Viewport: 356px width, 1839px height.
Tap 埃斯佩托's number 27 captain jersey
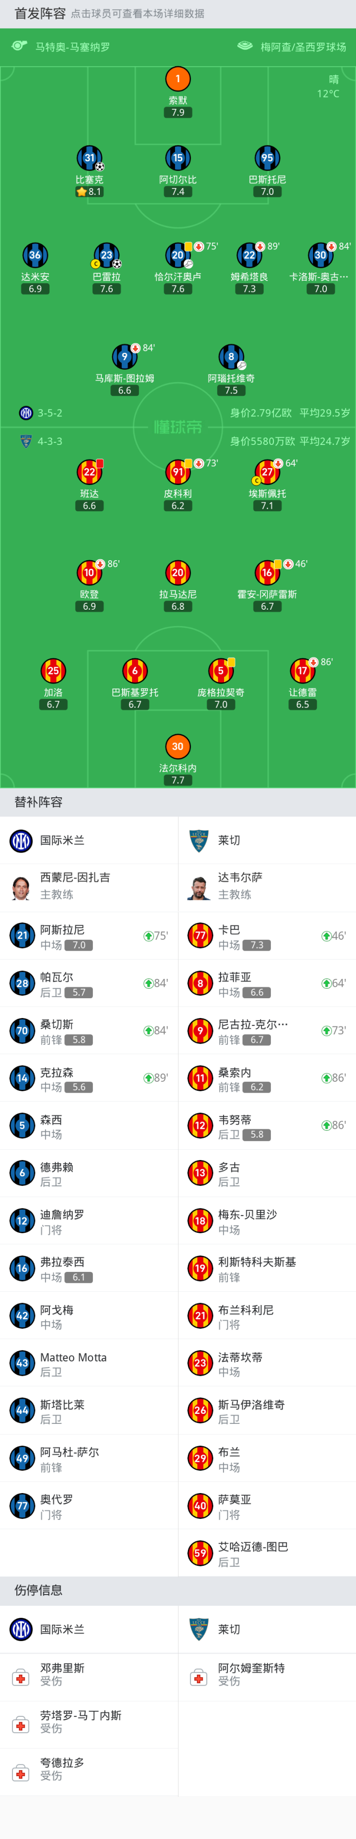(267, 471)
